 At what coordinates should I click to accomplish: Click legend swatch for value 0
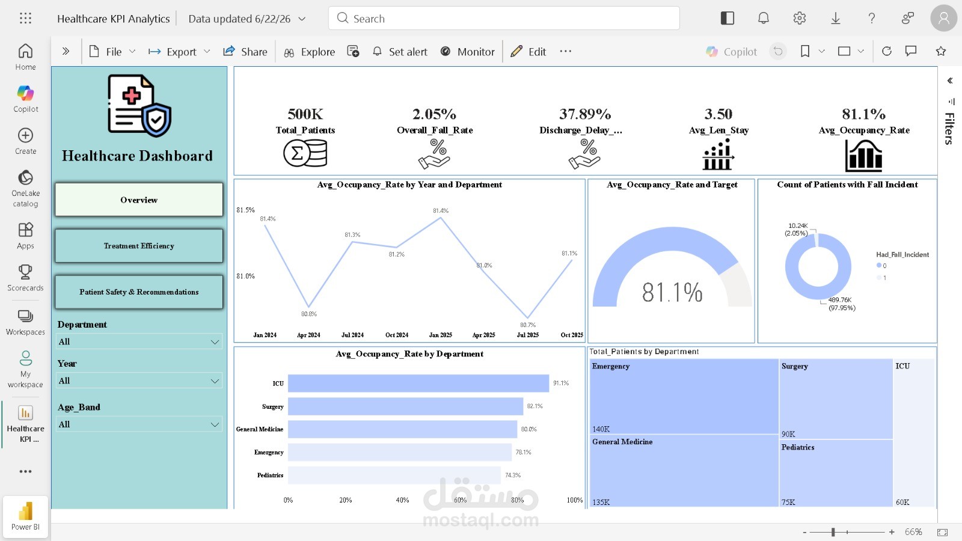[x=878, y=266]
